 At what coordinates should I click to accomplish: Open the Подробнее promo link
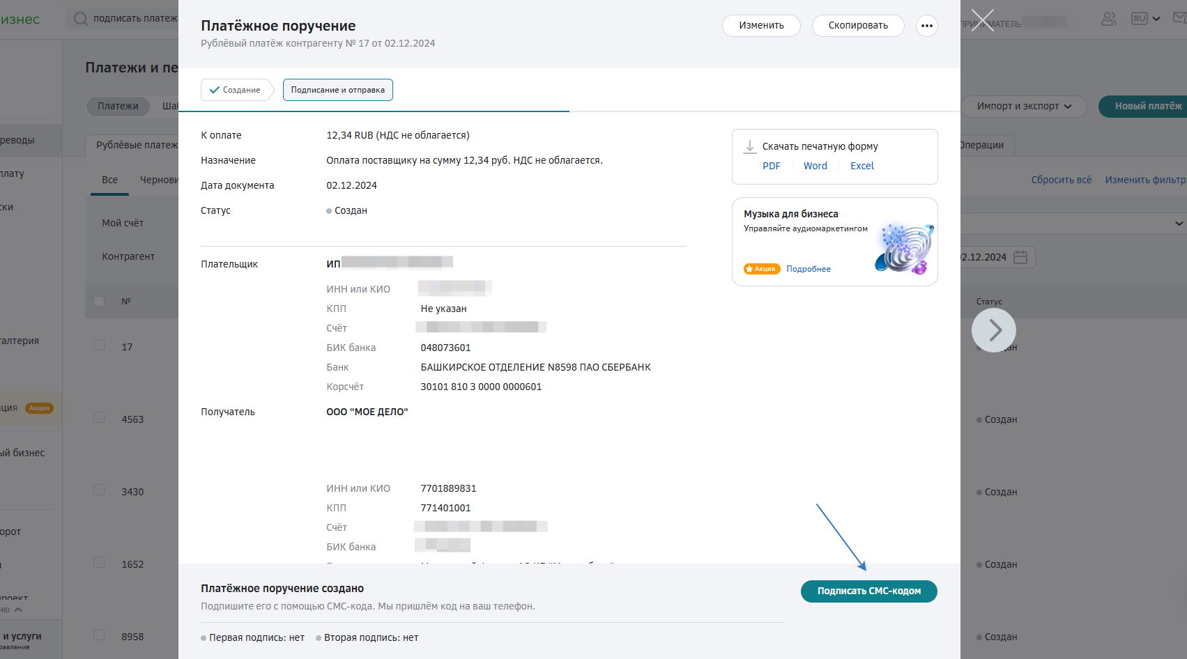(x=809, y=269)
